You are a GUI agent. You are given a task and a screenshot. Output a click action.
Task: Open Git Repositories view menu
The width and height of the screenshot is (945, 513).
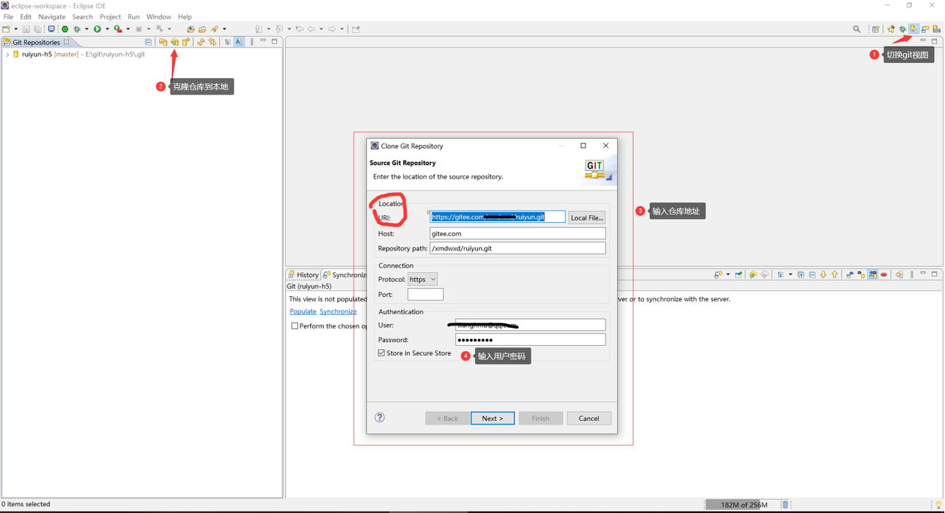tap(251, 42)
